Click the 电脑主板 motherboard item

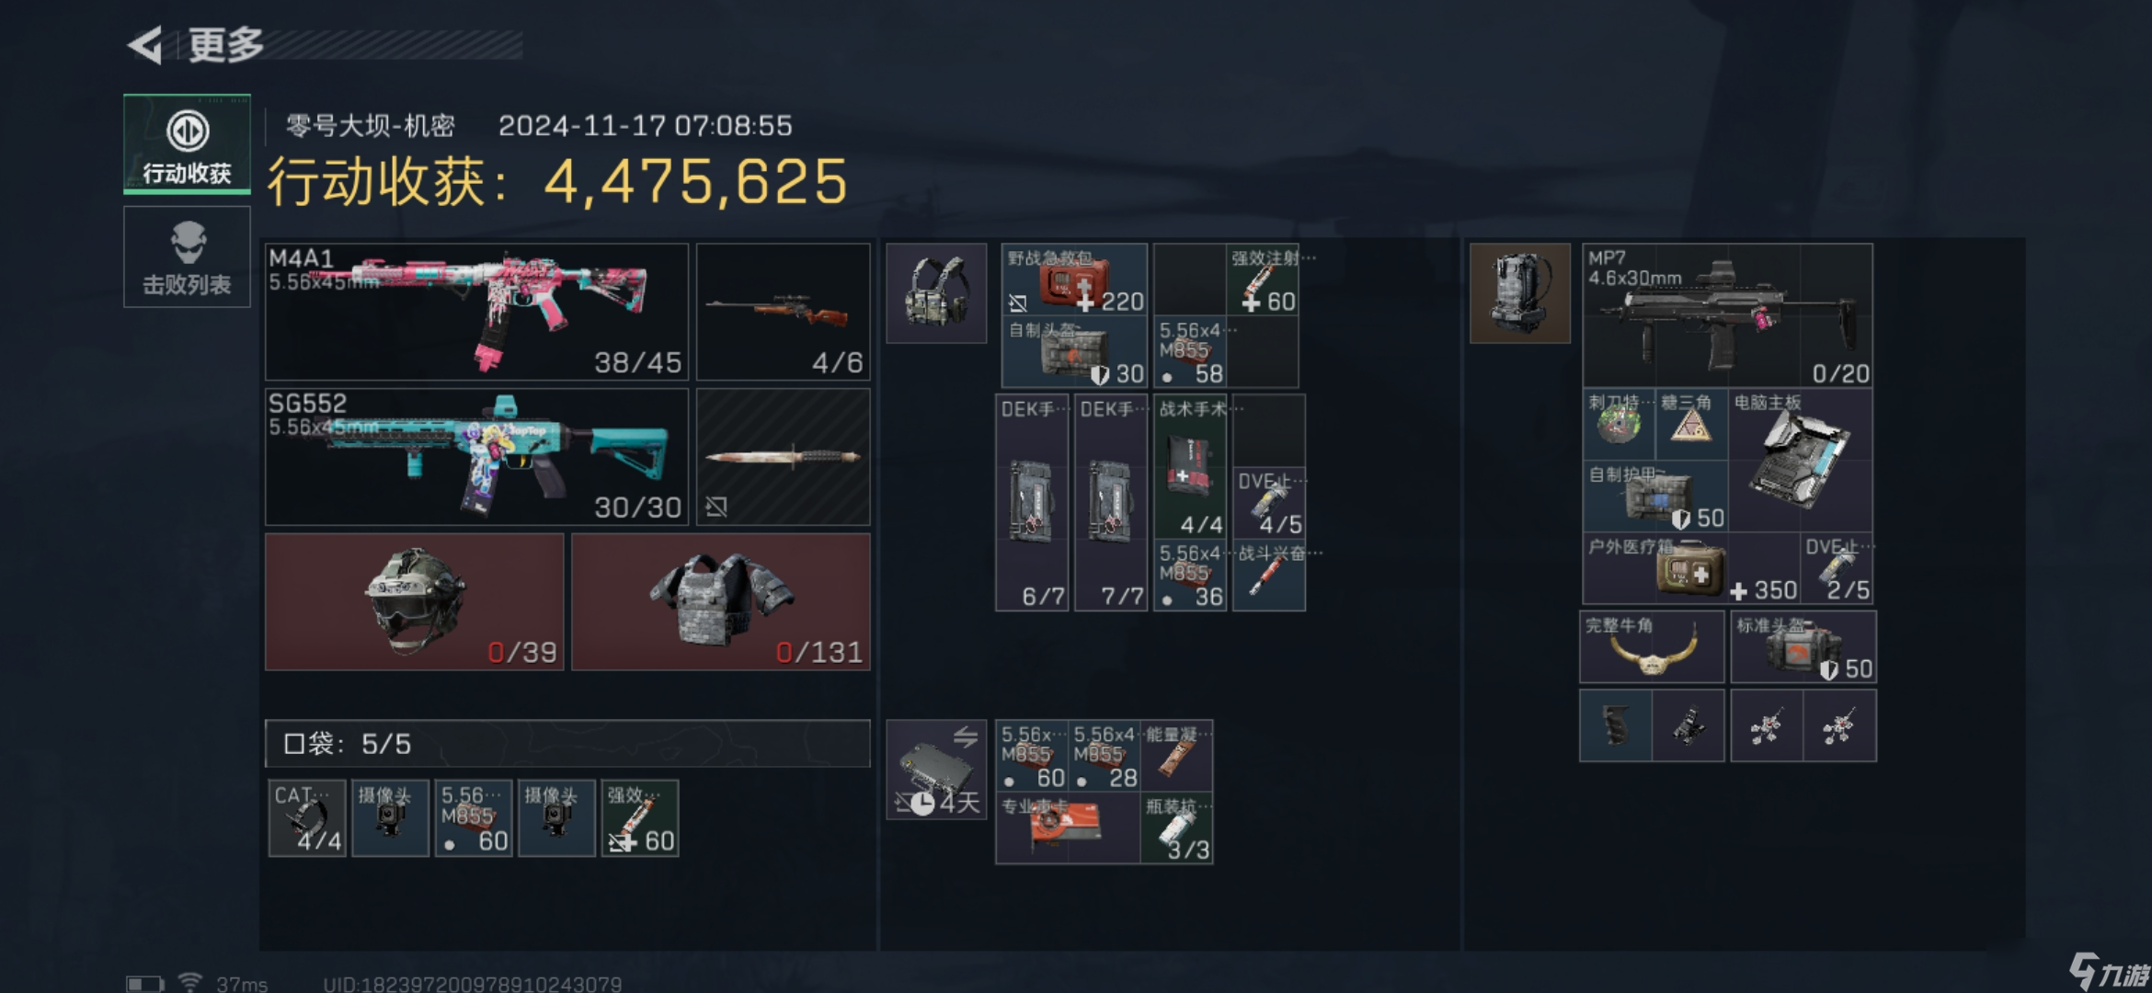[1801, 460]
